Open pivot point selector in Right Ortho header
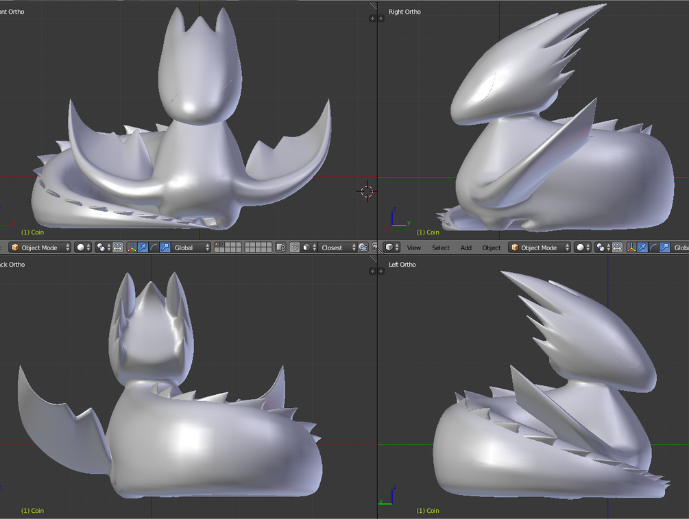Image resolution: width=689 pixels, height=519 pixels. [603, 248]
